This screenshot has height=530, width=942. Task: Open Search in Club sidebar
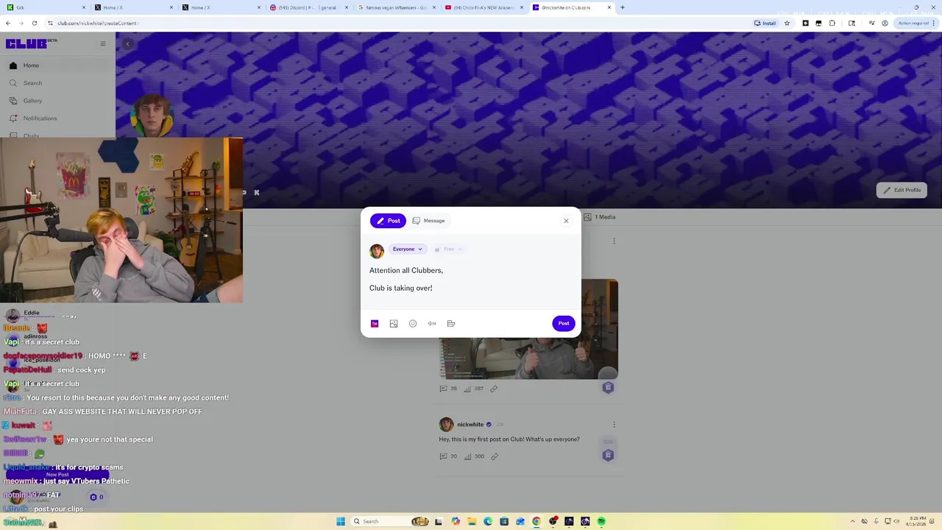[57, 83]
